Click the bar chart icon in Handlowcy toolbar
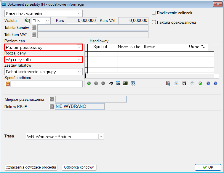This screenshot has height=173, width=224. (x=168, y=84)
